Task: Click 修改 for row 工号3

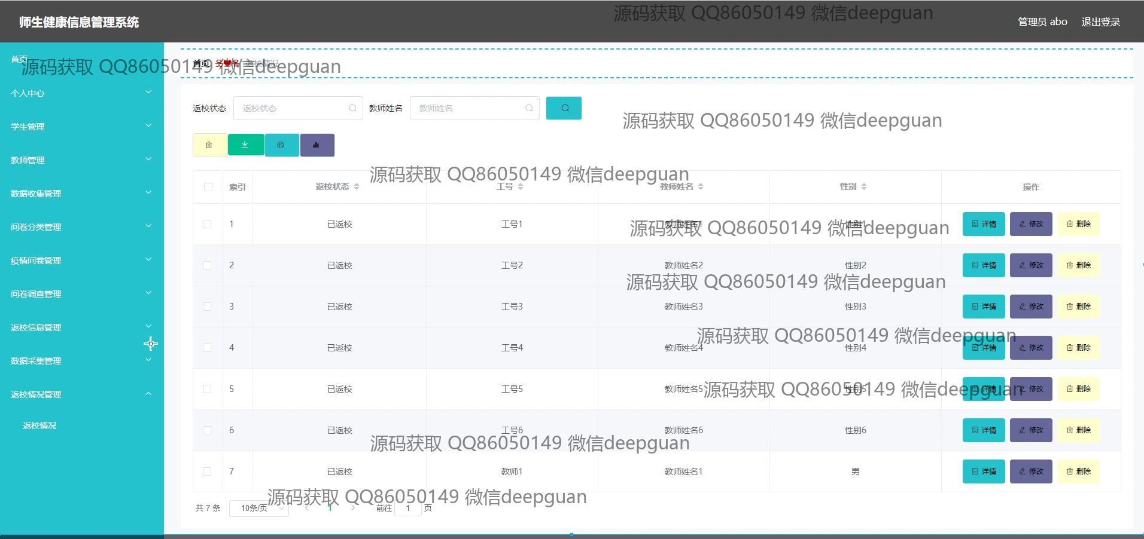Action: coord(1031,307)
